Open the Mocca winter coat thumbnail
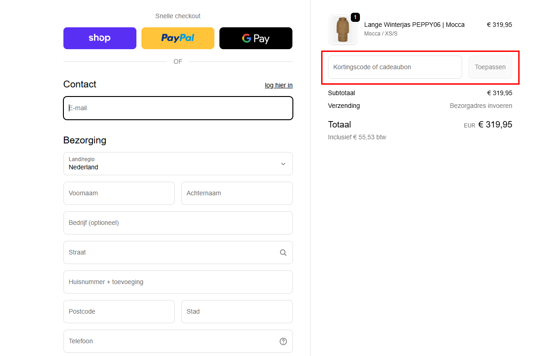 point(343,30)
